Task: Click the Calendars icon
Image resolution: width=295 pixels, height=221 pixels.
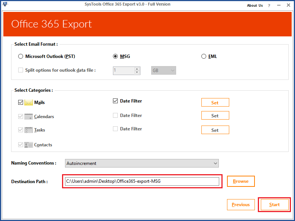Action: (29, 117)
